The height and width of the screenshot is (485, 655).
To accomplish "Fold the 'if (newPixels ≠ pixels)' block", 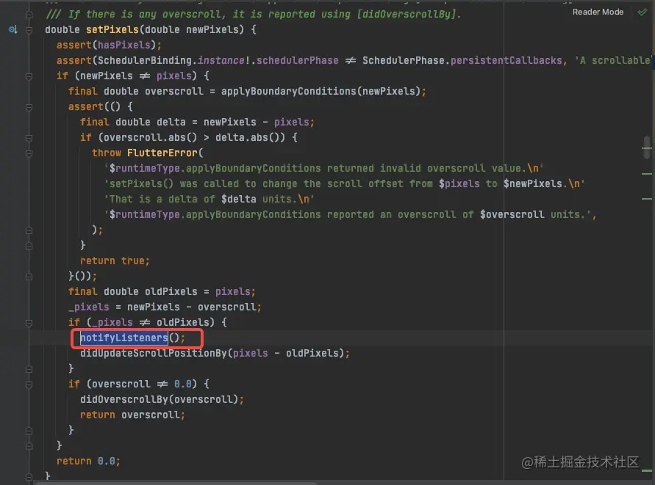I will click(29, 76).
